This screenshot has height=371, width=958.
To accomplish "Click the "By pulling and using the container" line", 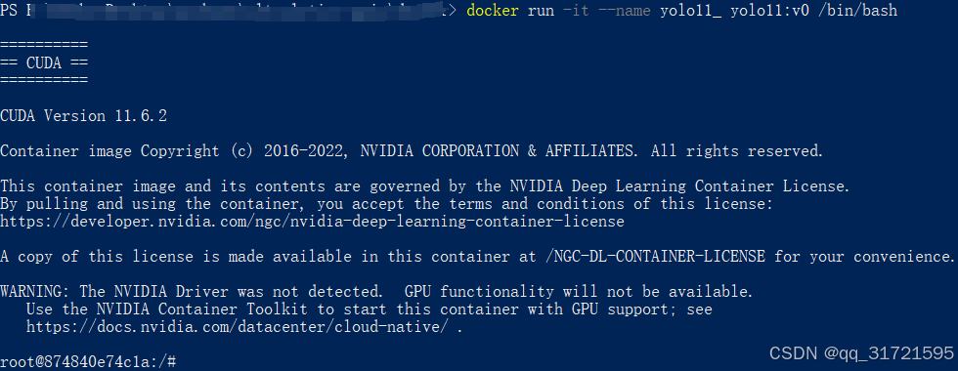I will click(386, 204).
